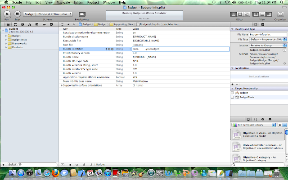Open the Window menu
The width and height of the screenshot is (288, 180).
click(x=109, y=2)
